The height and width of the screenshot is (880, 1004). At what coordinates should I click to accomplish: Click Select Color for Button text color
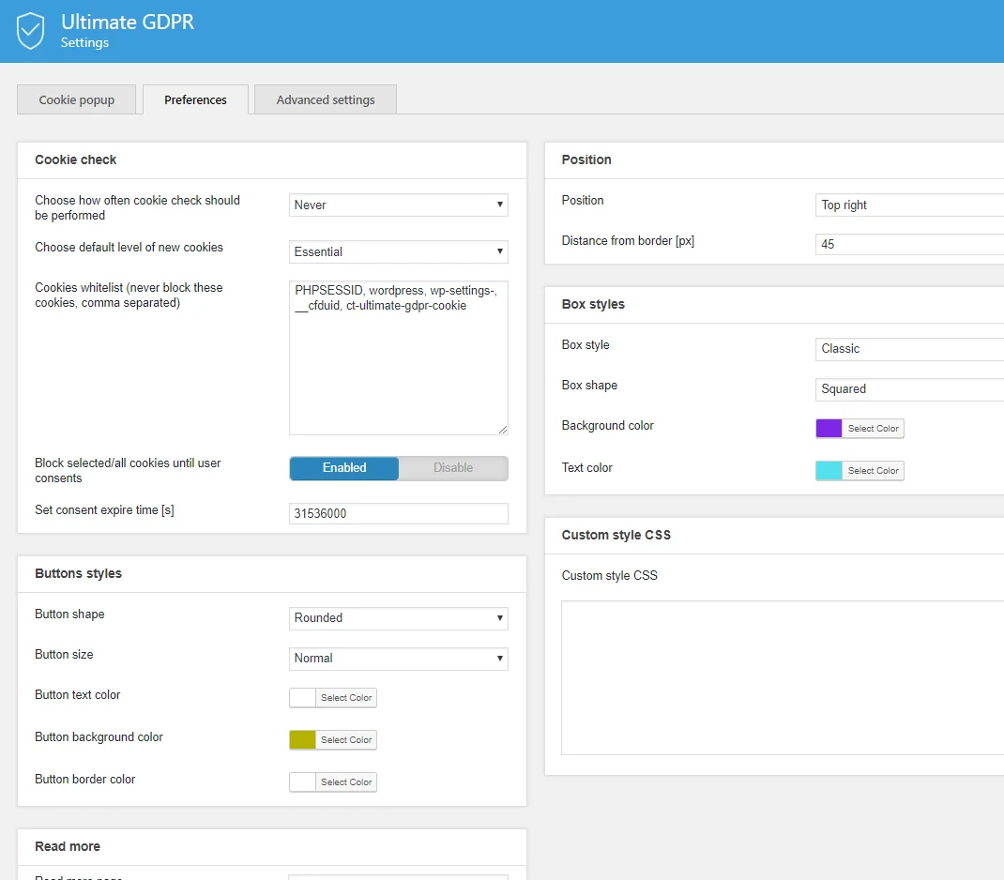[348, 697]
